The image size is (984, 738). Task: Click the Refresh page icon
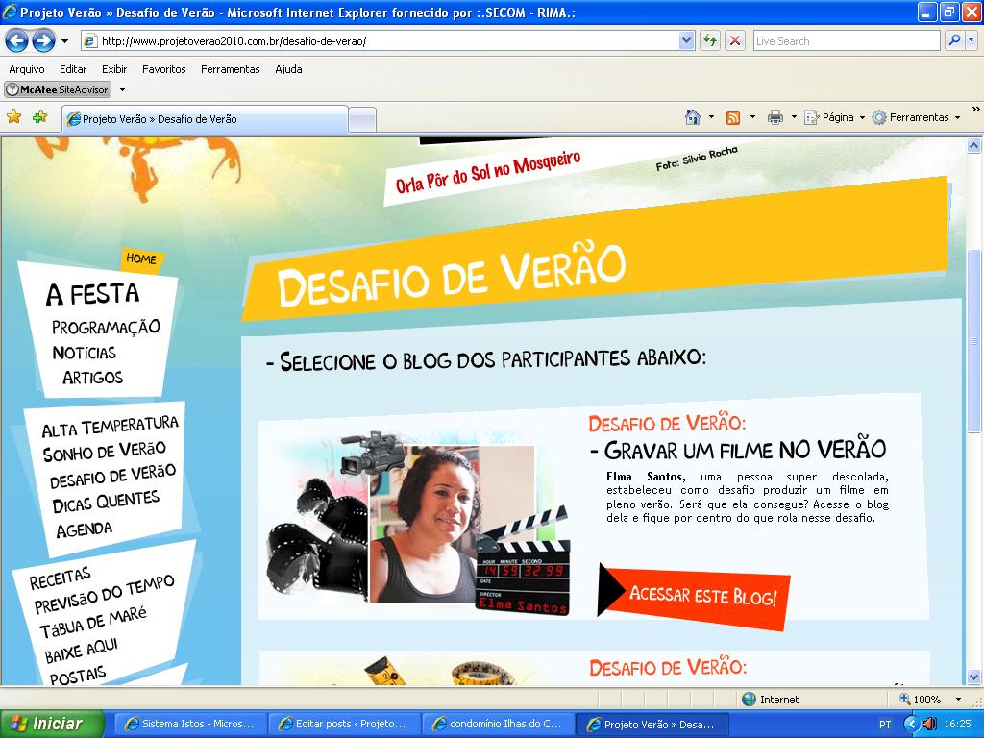tap(710, 40)
